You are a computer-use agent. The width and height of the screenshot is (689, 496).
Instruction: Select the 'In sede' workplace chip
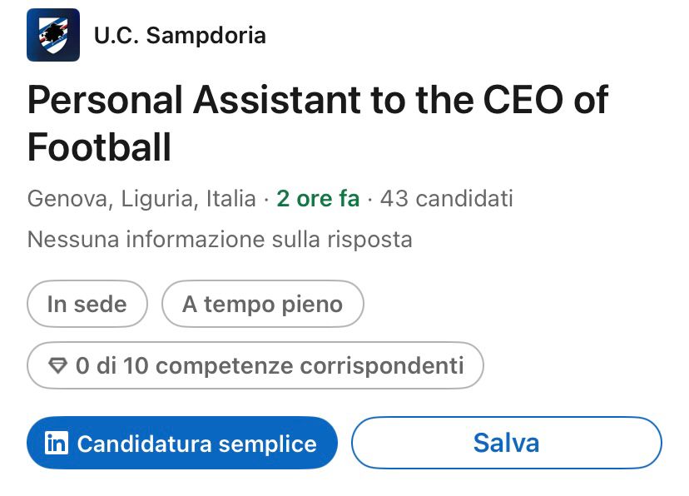87,304
